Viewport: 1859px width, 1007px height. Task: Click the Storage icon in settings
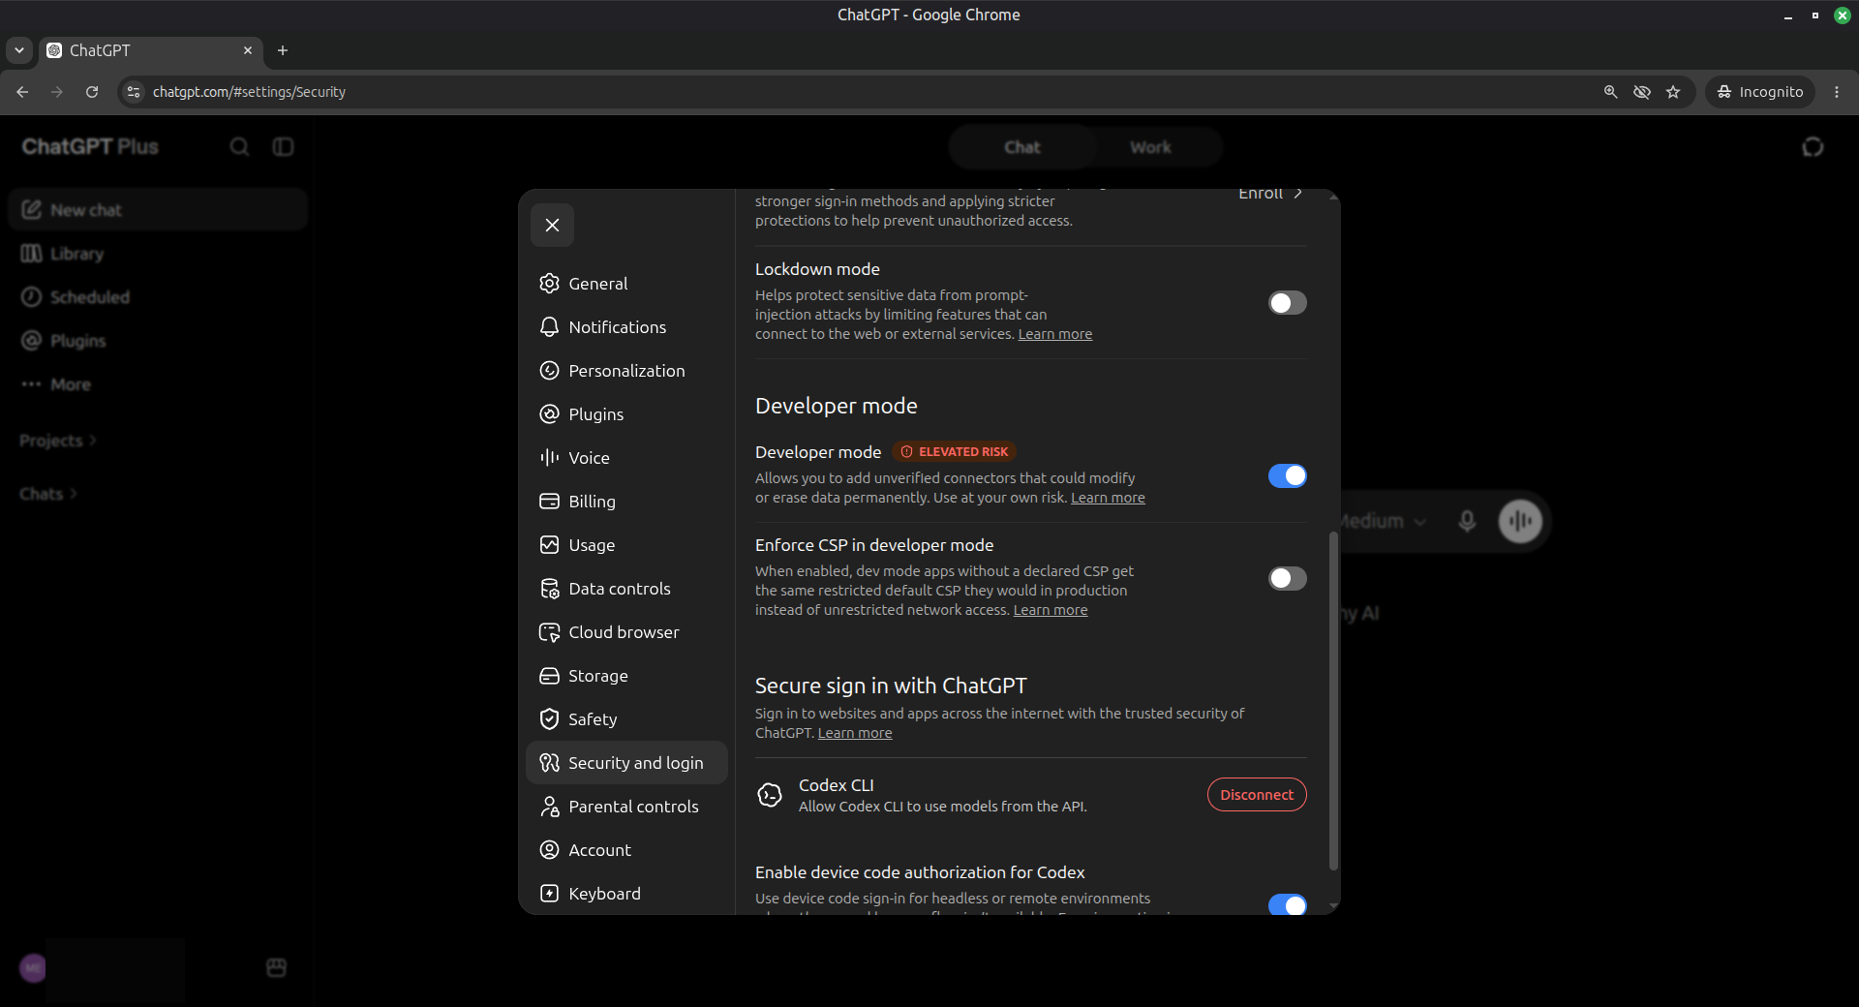(549, 676)
